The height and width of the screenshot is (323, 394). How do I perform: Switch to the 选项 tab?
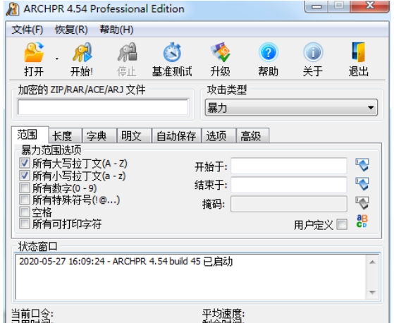[218, 136]
